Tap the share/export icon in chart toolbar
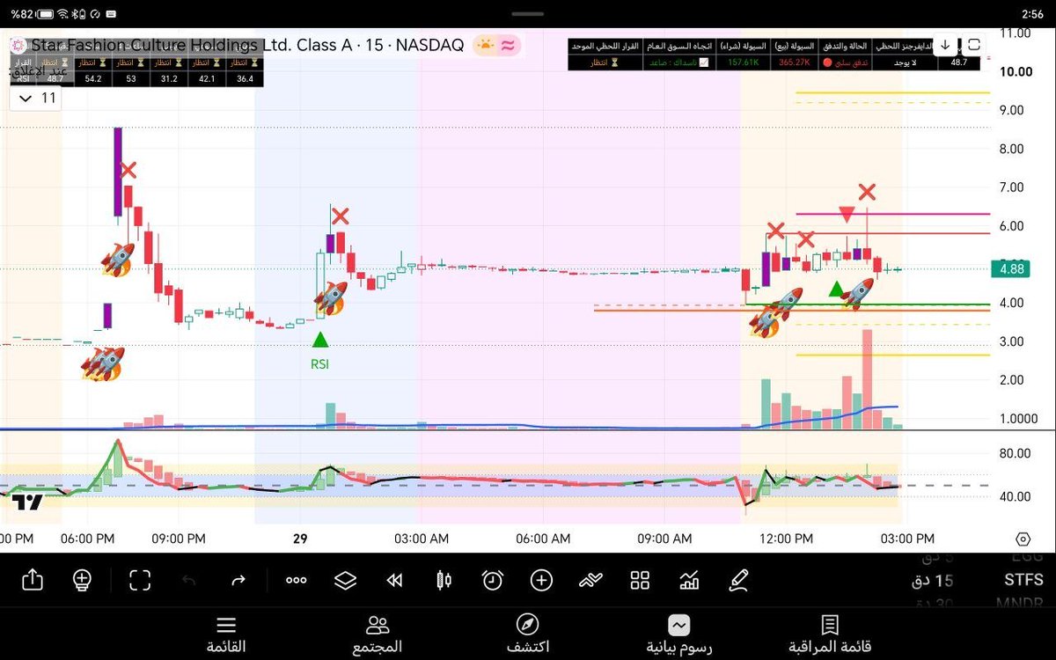 pyautogui.click(x=32, y=580)
